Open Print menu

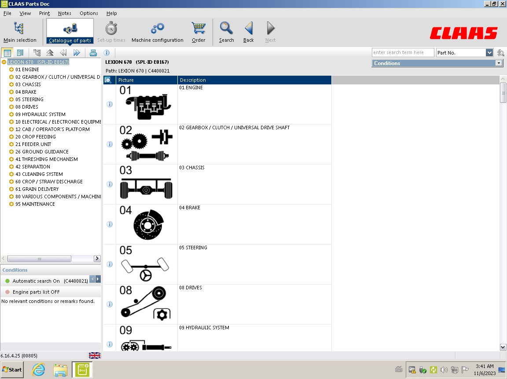[44, 13]
